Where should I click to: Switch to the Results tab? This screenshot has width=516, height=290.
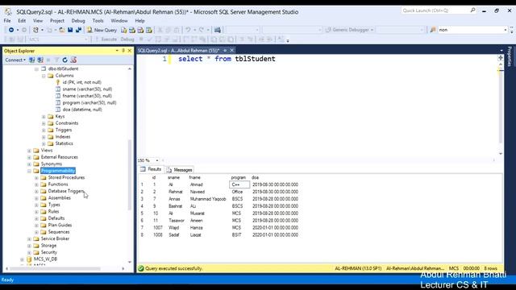click(151, 169)
